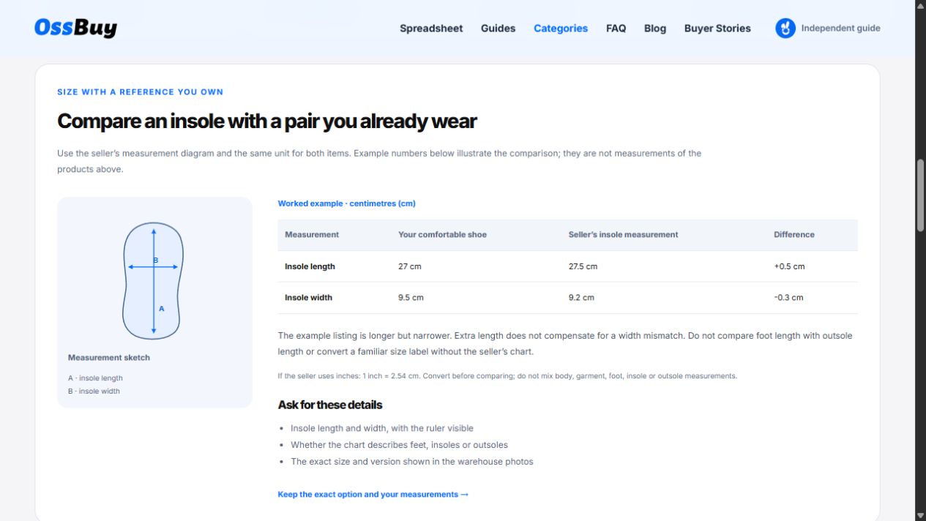
Task: Go to the Categories nav item
Action: click(561, 29)
